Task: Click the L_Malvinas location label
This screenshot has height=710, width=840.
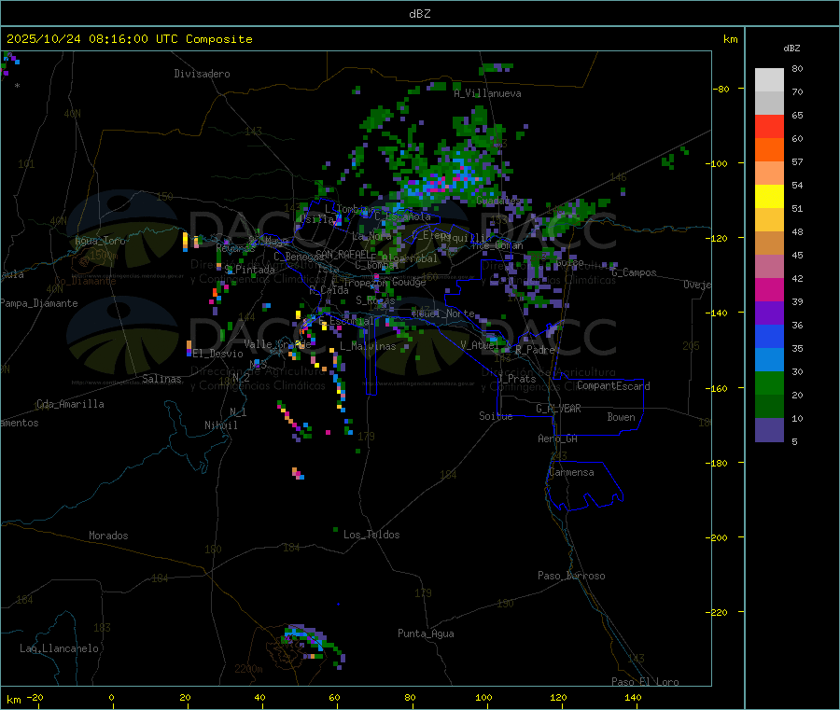Action: tap(368, 346)
